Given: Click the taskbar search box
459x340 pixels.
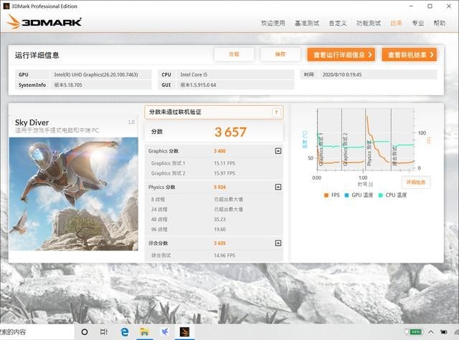Looking at the screenshot, I should click(x=37, y=332).
